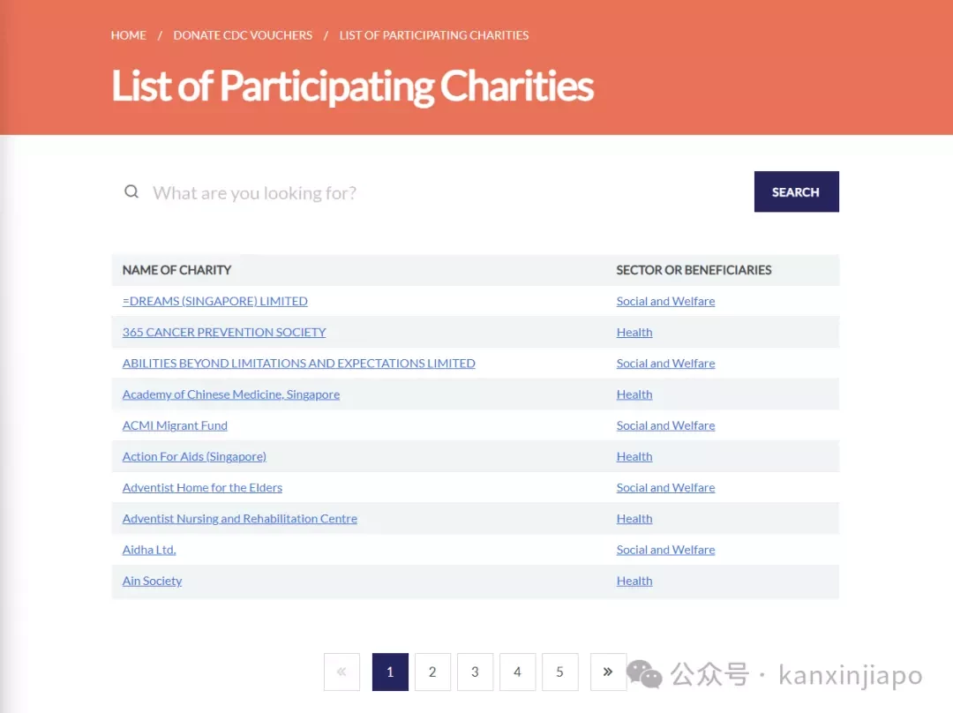The width and height of the screenshot is (953, 713).
Task: Click Health sector link for Ain Society
Action: coord(634,581)
